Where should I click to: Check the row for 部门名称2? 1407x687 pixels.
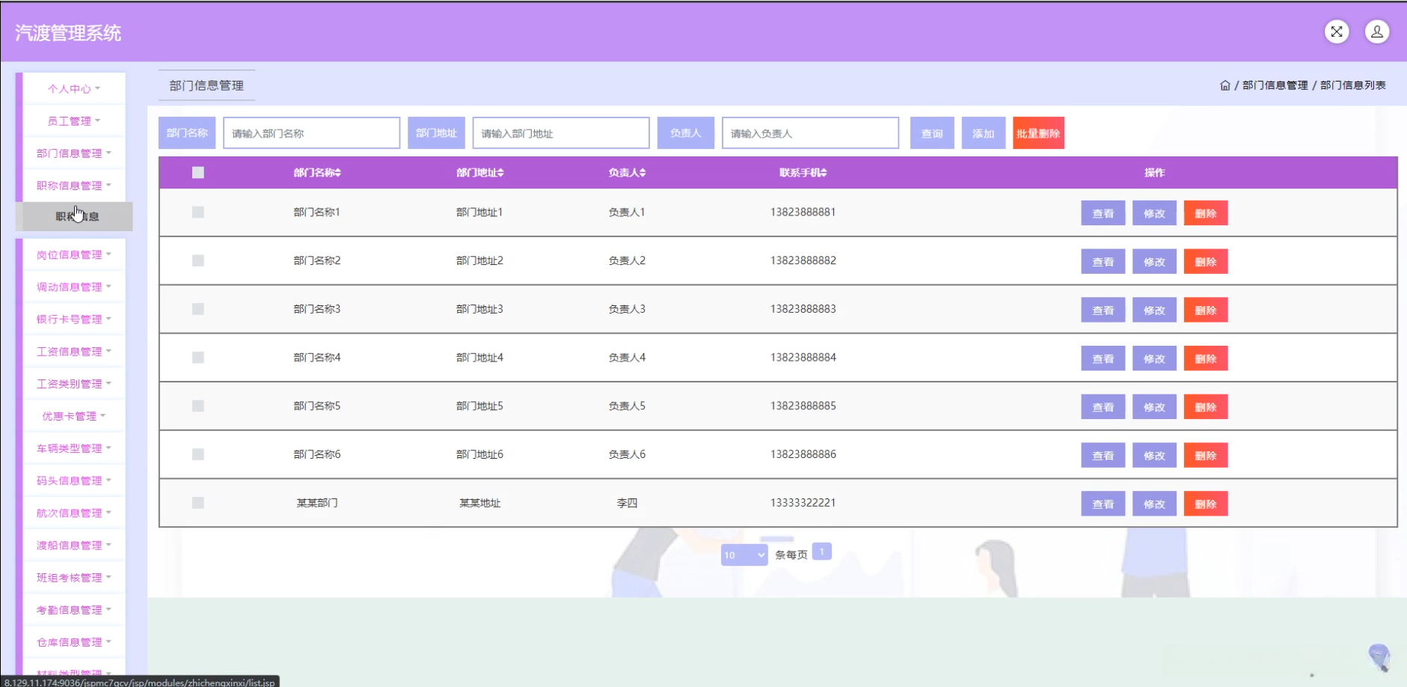[x=198, y=260]
